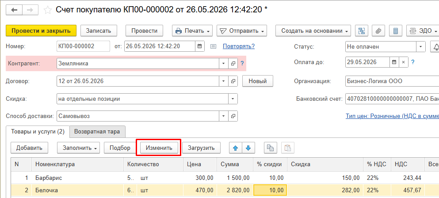Open the Повторять? link
Image resolution: width=439 pixels, height=198 pixels.
[239, 46]
